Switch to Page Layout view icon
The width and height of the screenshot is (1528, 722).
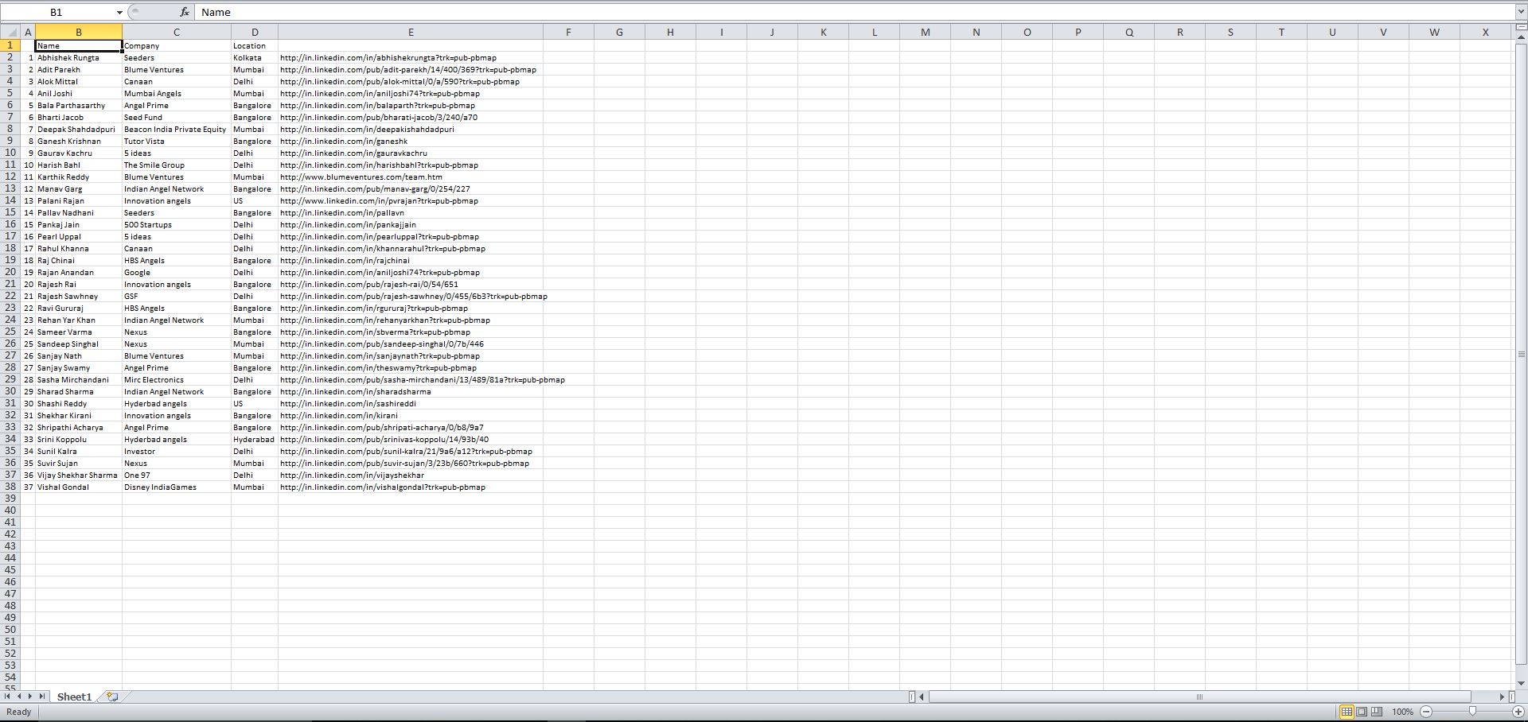(x=1362, y=712)
